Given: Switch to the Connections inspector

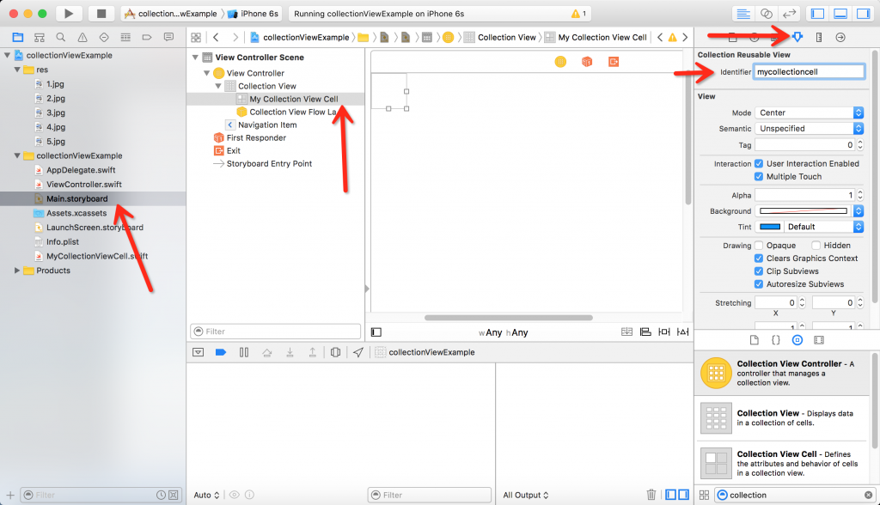Looking at the screenshot, I should pyautogui.click(x=840, y=37).
